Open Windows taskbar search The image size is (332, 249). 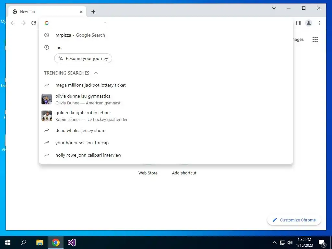(23, 243)
